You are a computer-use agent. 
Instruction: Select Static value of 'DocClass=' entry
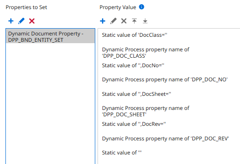(135, 35)
